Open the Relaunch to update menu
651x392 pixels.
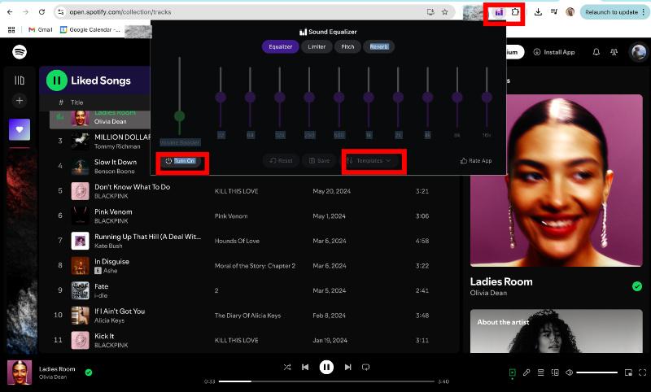coord(614,12)
